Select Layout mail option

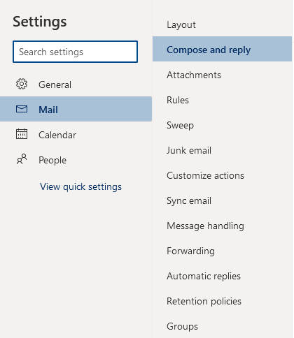click(x=222, y=24)
